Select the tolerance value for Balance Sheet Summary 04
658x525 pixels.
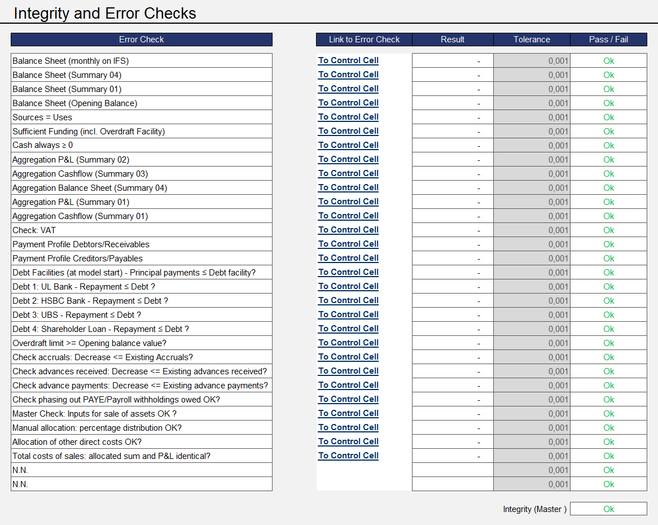(x=531, y=75)
